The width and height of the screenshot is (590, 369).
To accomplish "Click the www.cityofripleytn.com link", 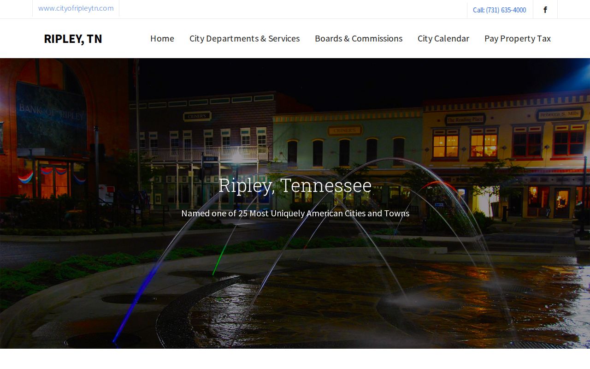I will [x=76, y=8].
